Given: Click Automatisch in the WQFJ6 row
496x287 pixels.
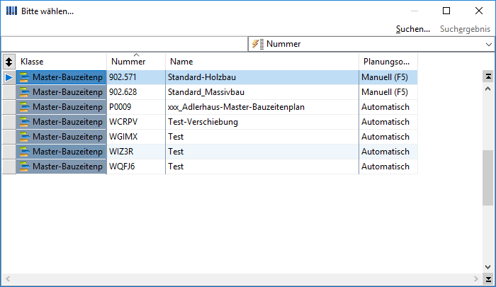Looking at the screenshot, I should [x=385, y=167].
